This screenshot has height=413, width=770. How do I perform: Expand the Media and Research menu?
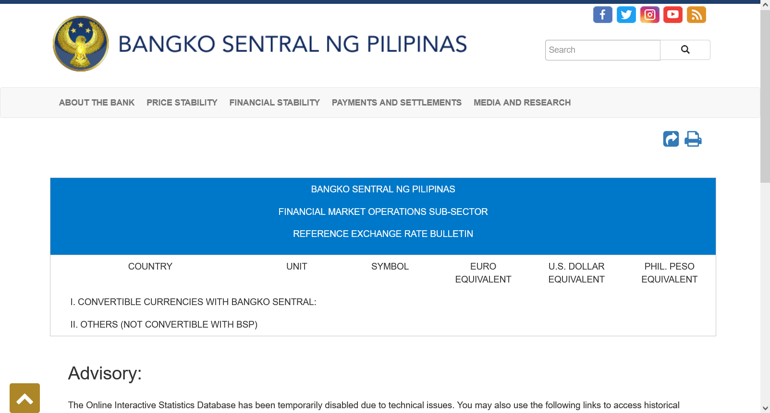tap(522, 103)
